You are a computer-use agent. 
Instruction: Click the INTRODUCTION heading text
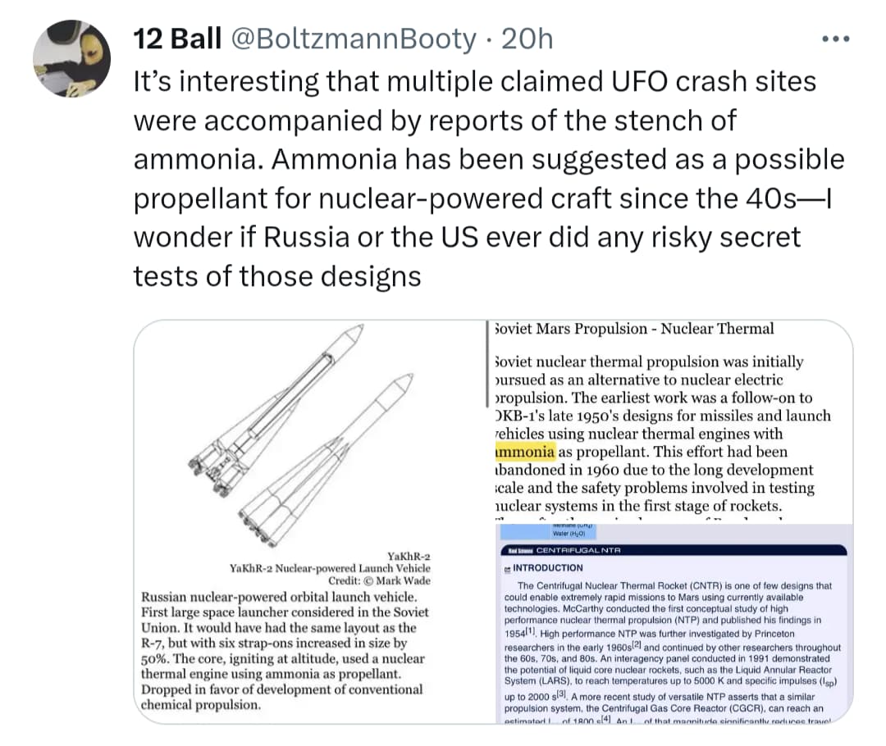(547, 567)
